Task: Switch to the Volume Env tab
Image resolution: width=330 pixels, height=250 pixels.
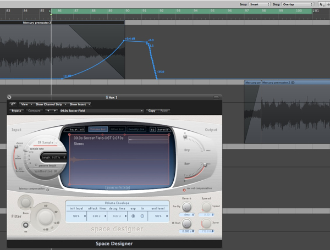Action: (x=98, y=129)
